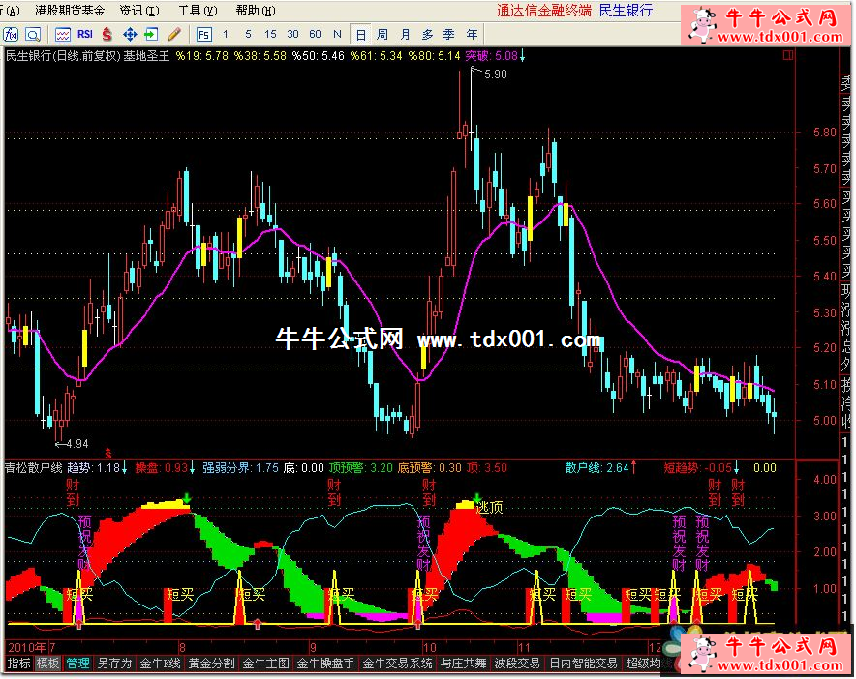The image size is (856, 679).
Task: Select the 日内智能交易 template tab
Action: coord(583,664)
